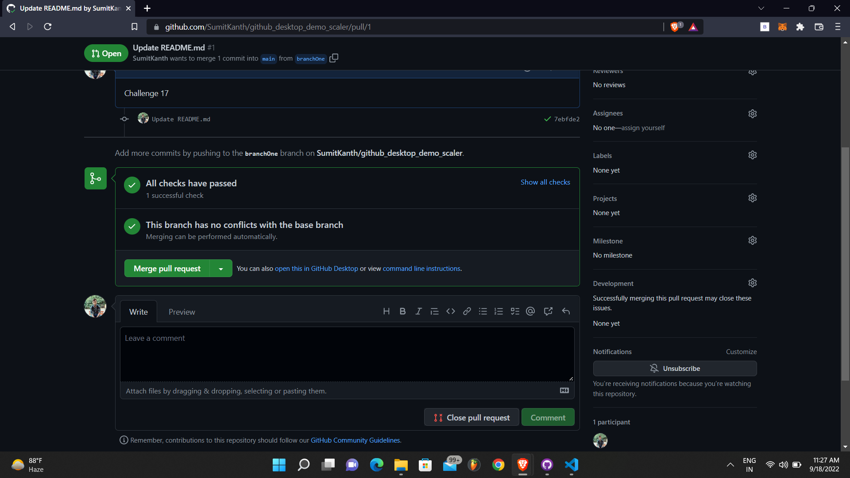Image resolution: width=850 pixels, height=478 pixels.
Task: Apply bold formatting in comment toolbar
Action: click(x=402, y=311)
